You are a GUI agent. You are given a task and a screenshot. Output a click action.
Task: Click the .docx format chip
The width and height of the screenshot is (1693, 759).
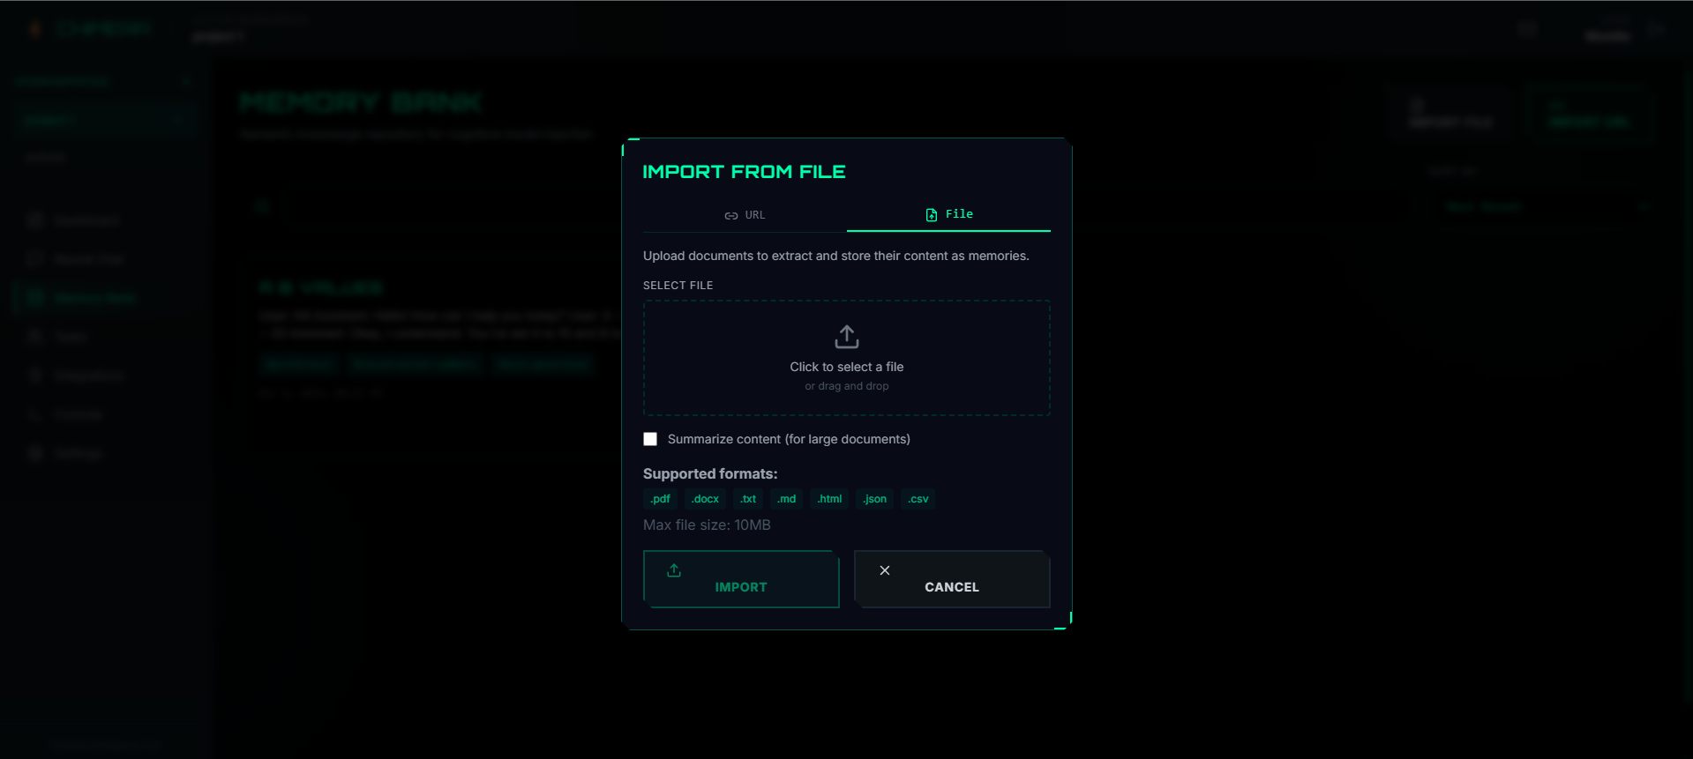click(705, 499)
